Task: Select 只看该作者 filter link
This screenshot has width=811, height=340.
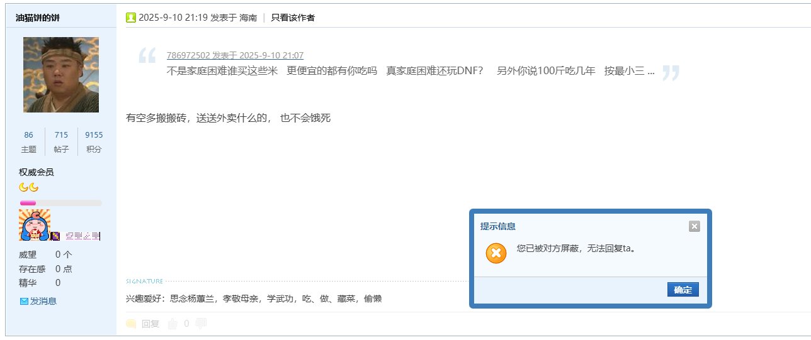Action: (x=293, y=18)
